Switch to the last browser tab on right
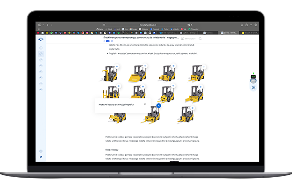Viewport: 292px width, 187px height. pos(248,33)
